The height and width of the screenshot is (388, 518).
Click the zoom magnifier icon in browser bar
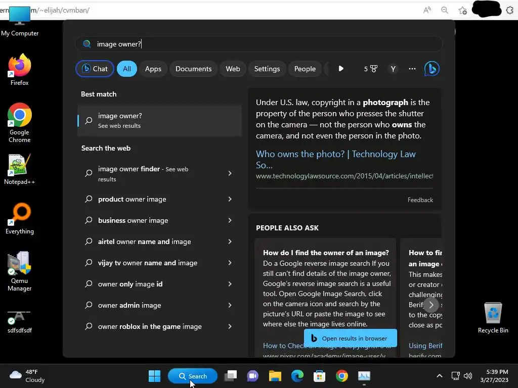tap(445, 10)
